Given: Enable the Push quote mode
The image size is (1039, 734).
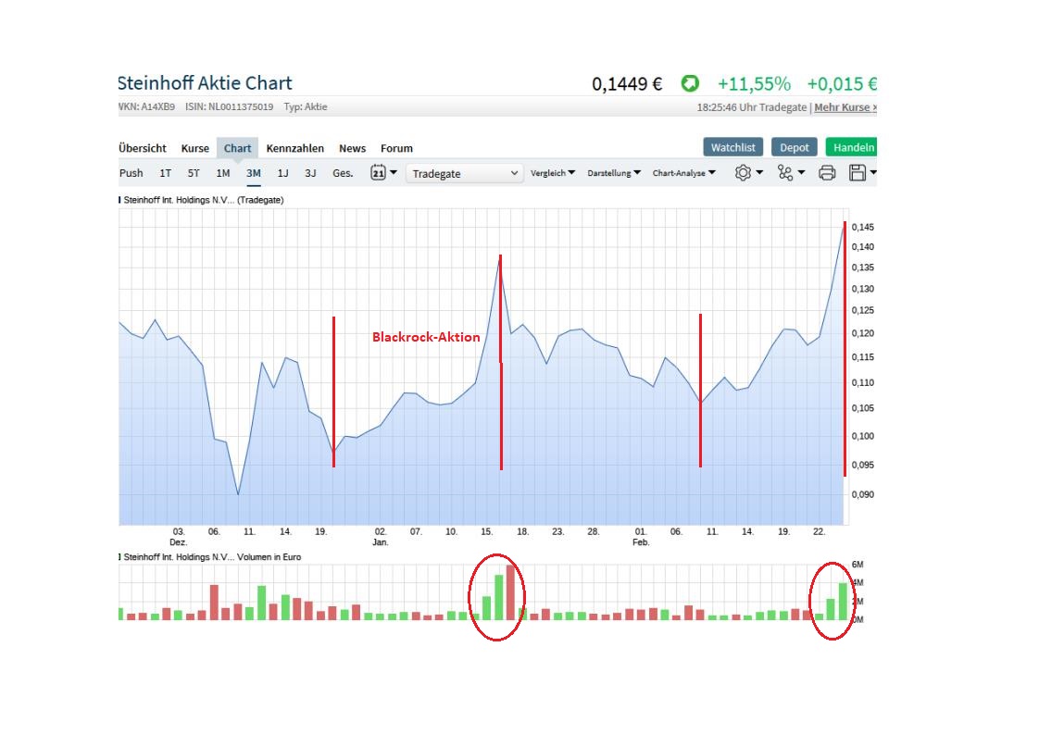Looking at the screenshot, I should pyautogui.click(x=131, y=173).
